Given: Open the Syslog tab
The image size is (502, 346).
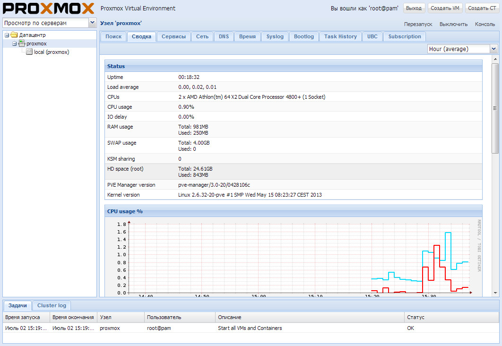Looking at the screenshot, I should pos(275,36).
